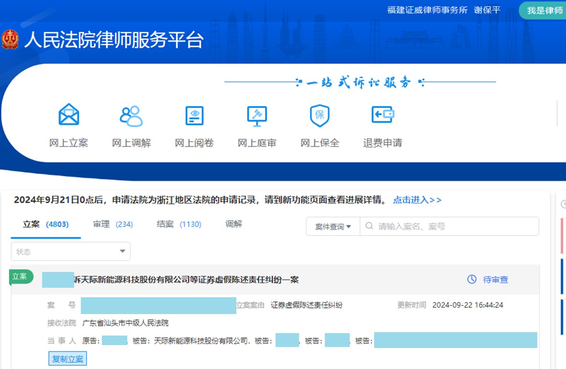This screenshot has width=566, height=369.
Task: Open the 网上庭审 gavel monitor icon
Action: click(257, 116)
